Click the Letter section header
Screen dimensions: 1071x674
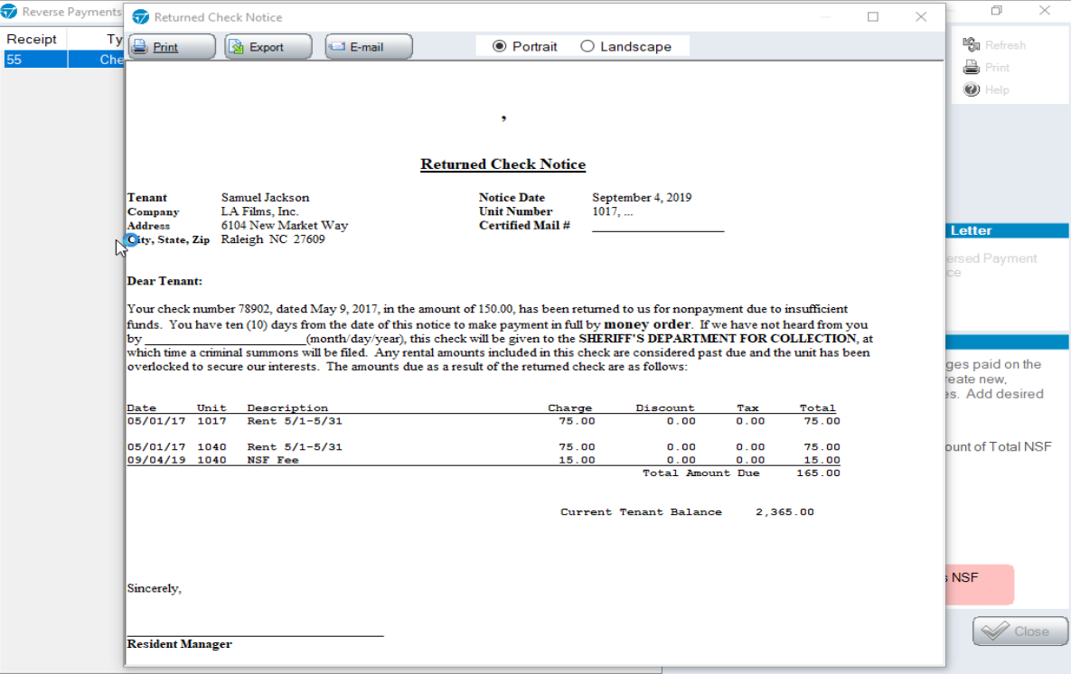[1008, 230]
